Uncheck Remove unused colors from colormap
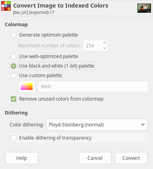Screen dimensions: 153x169 (x=14, y=99)
